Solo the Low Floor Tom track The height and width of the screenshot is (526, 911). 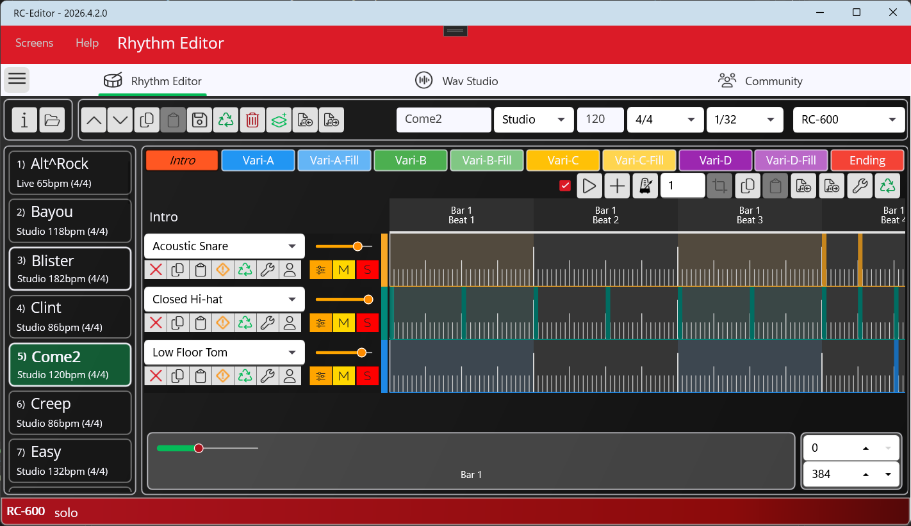click(367, 376)
